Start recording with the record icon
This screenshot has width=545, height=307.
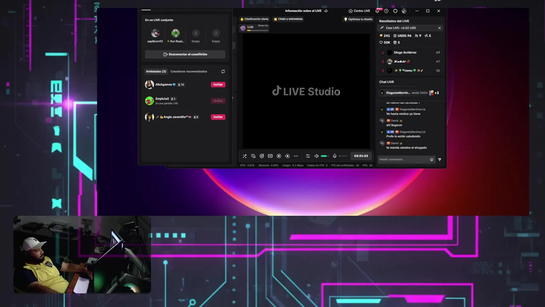pyautogui.click(x=279, y=156)
